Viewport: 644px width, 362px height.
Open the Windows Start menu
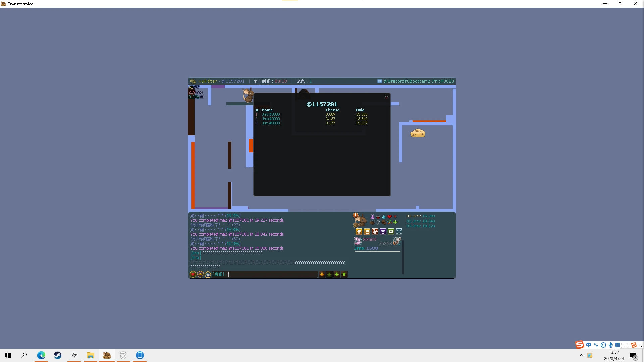tap(8, 355)
